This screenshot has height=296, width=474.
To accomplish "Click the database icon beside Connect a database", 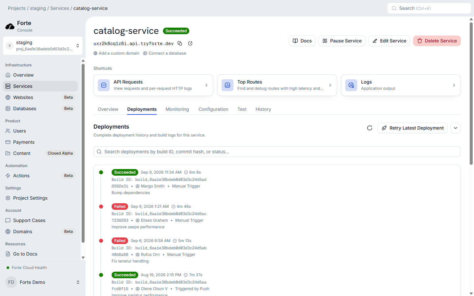I will 145,53.
